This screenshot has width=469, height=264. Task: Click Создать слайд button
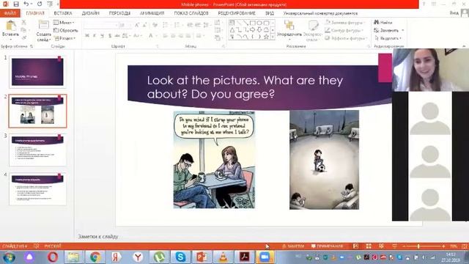[x=44, y=31]
